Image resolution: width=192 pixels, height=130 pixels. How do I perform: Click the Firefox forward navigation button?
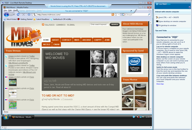tap(11, 15)
